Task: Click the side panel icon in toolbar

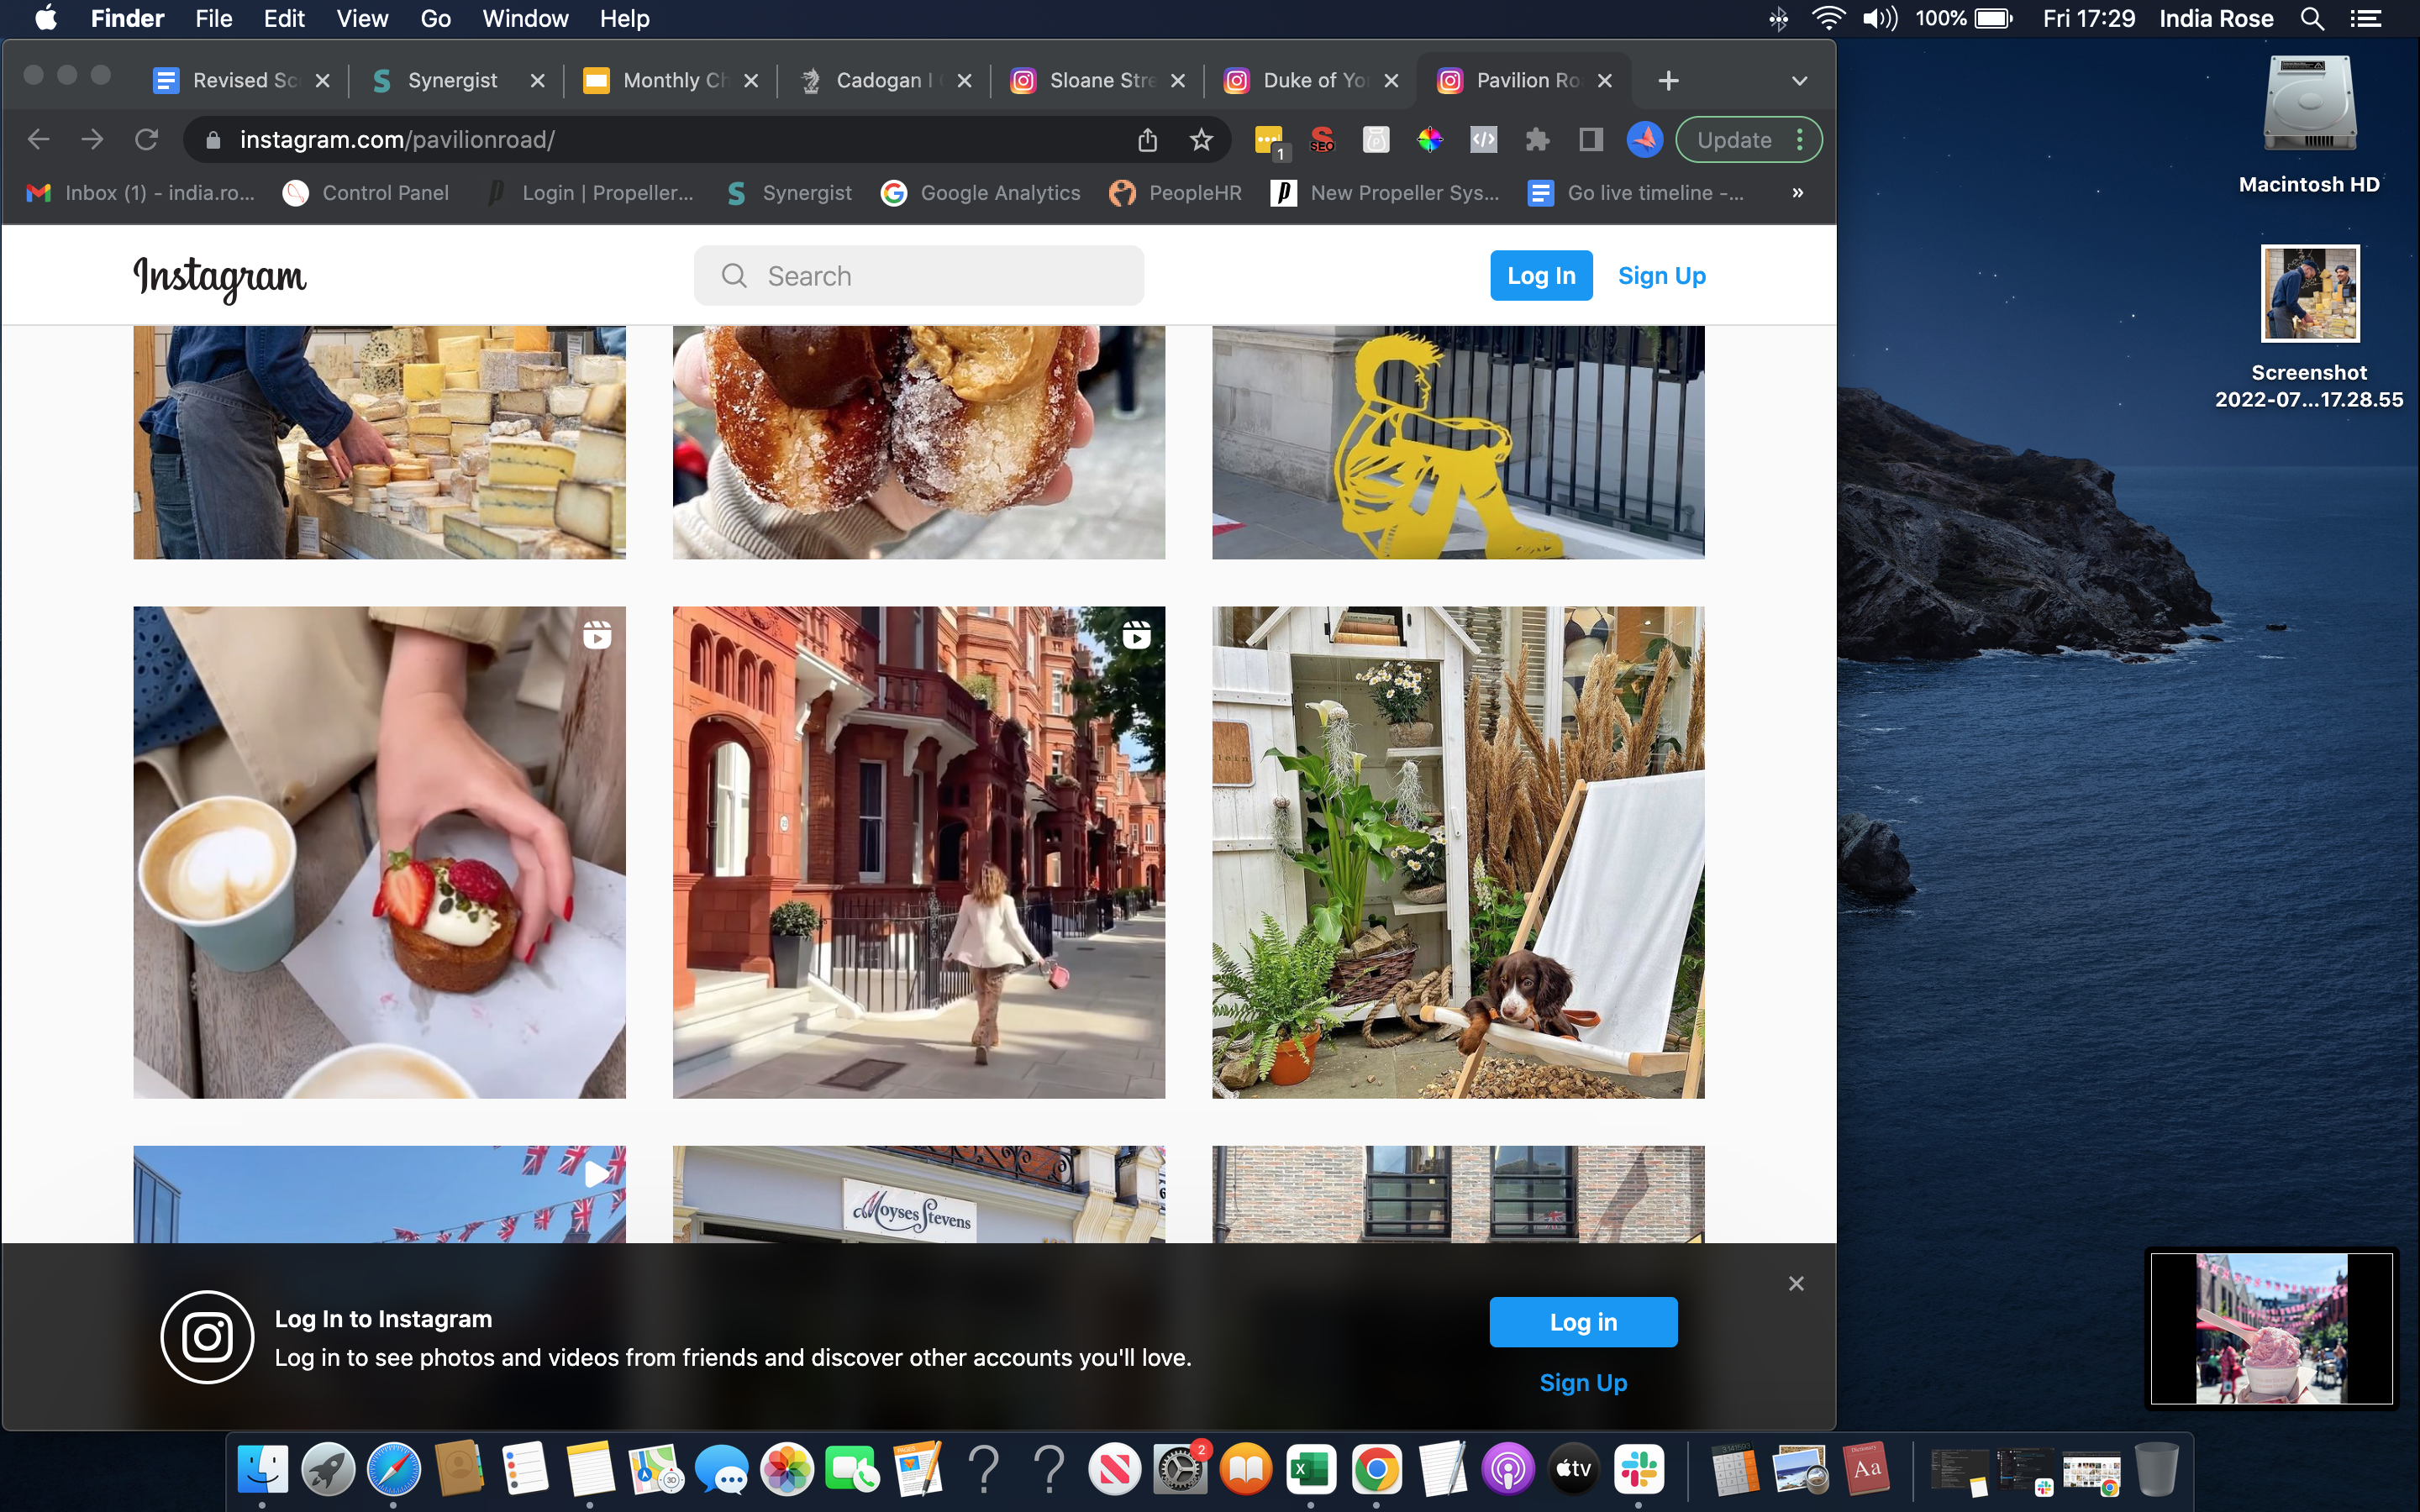Action: [1590, 140]
